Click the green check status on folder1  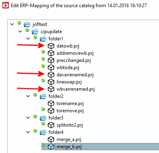[x=35, y=37]
